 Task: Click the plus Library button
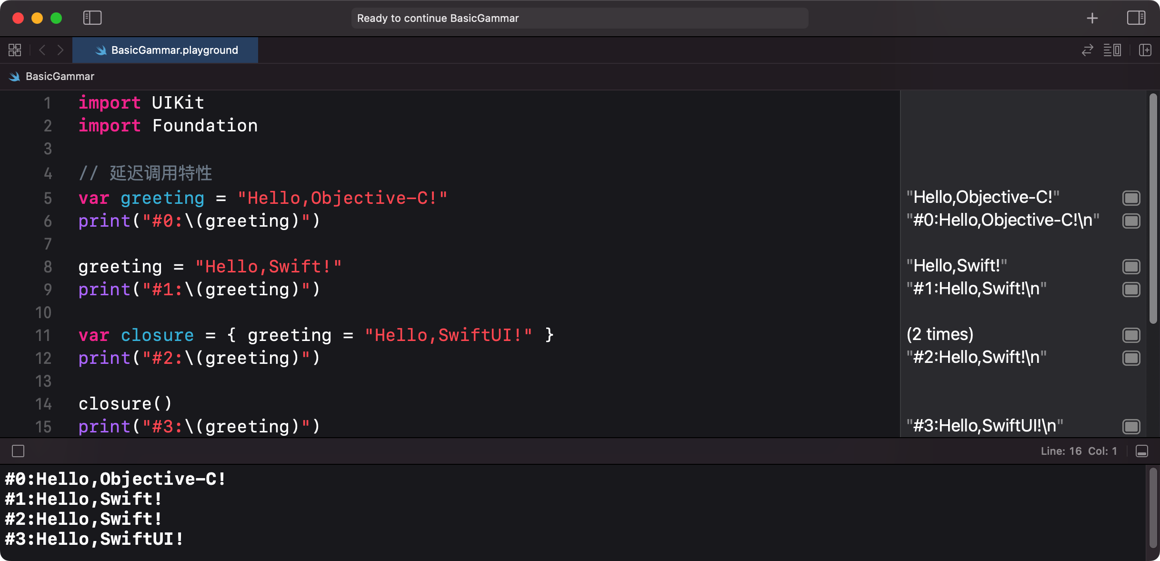1092,18
